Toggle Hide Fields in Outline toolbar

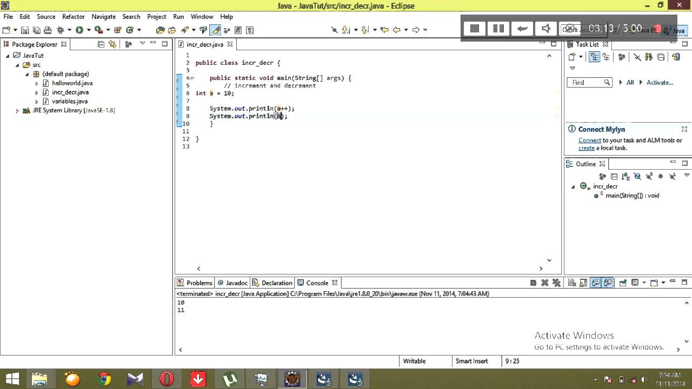pos(637,177)
